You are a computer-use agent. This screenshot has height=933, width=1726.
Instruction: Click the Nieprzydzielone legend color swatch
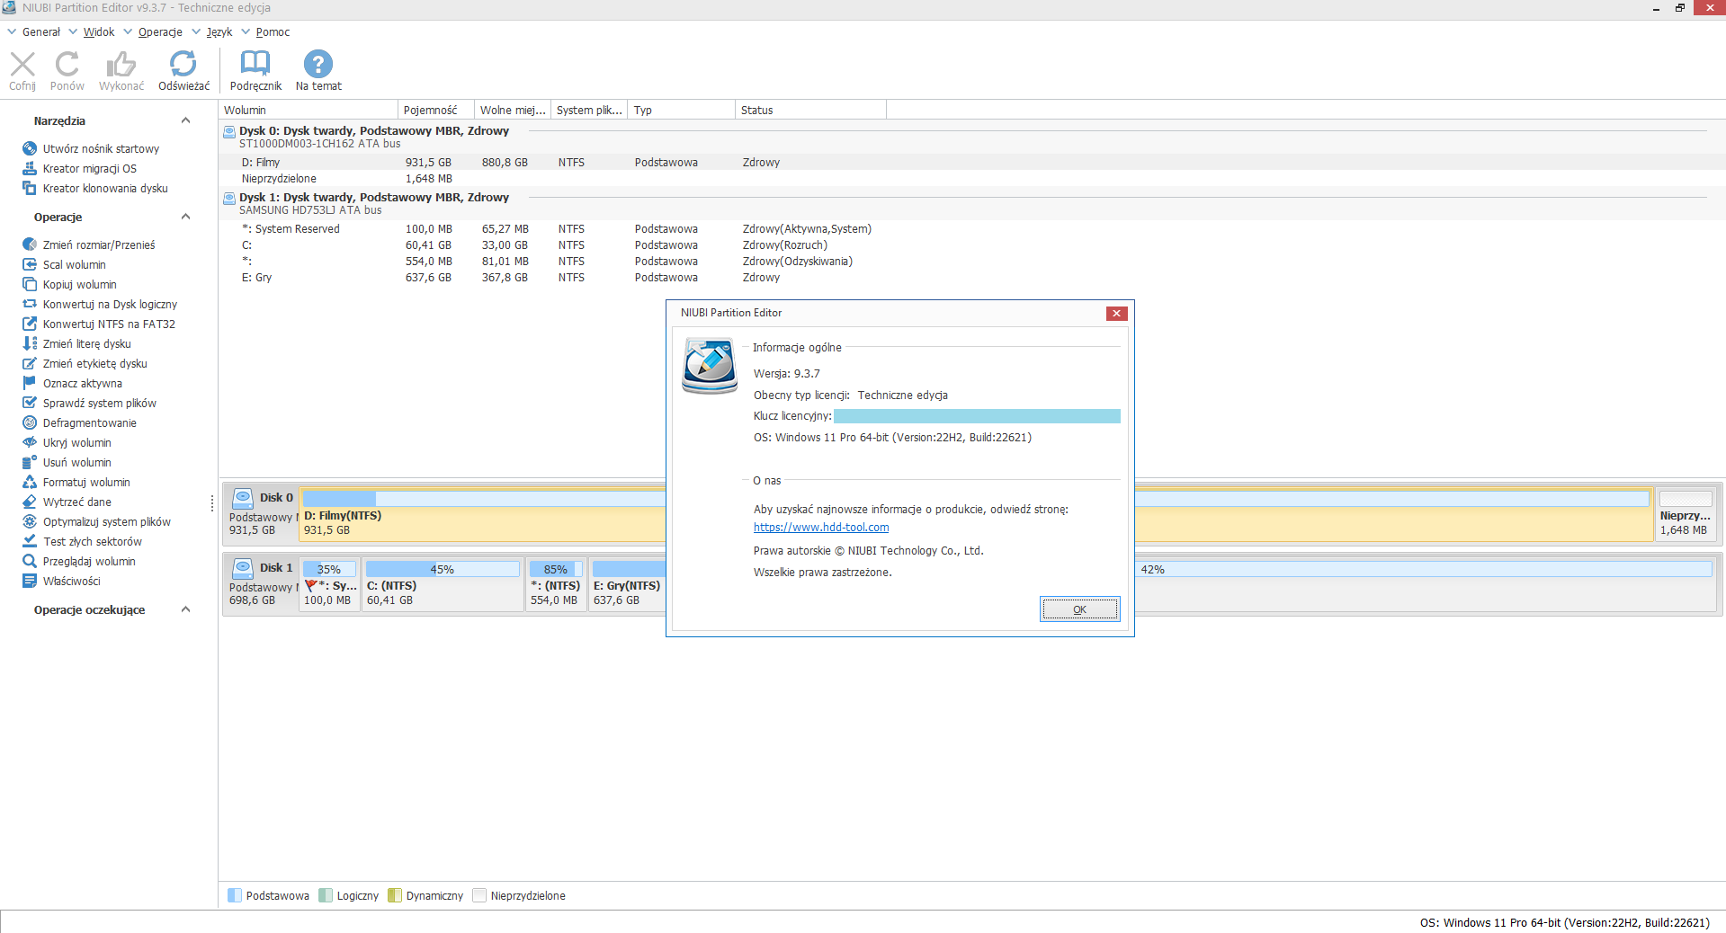click(479, 895)
